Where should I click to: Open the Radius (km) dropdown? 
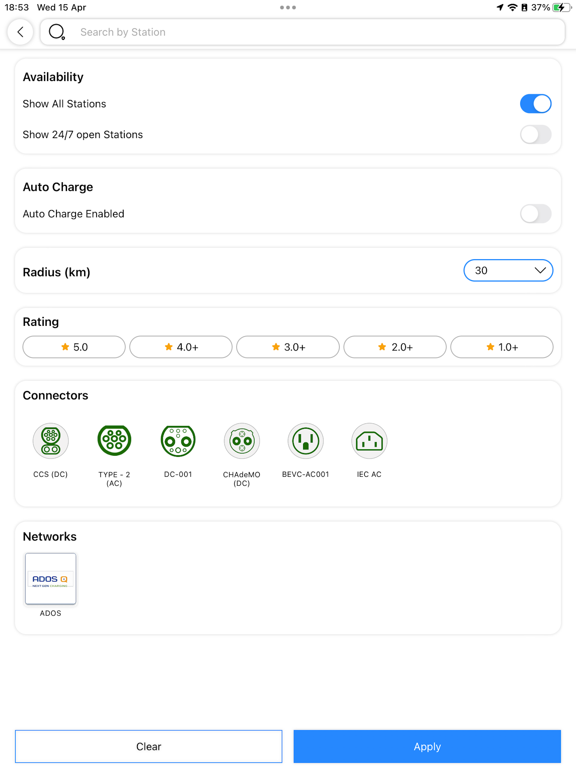[x=508, y=270]
